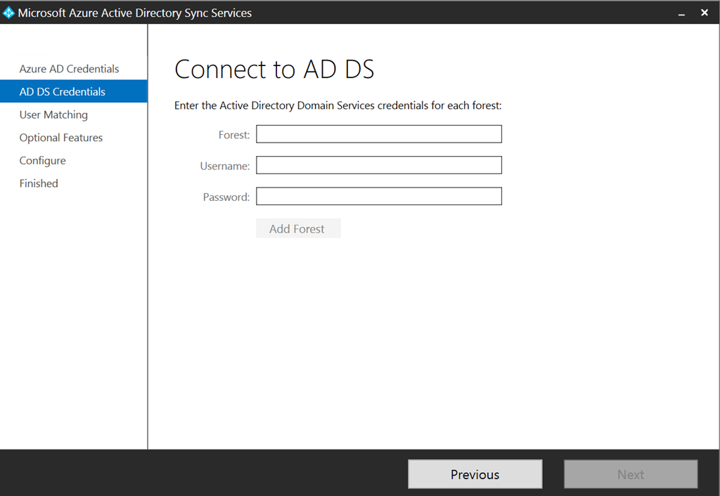Viewport: 720px width, 496px height.
Task: Click the Username field label
Action: pyautogui.click(x=224, y=166)
